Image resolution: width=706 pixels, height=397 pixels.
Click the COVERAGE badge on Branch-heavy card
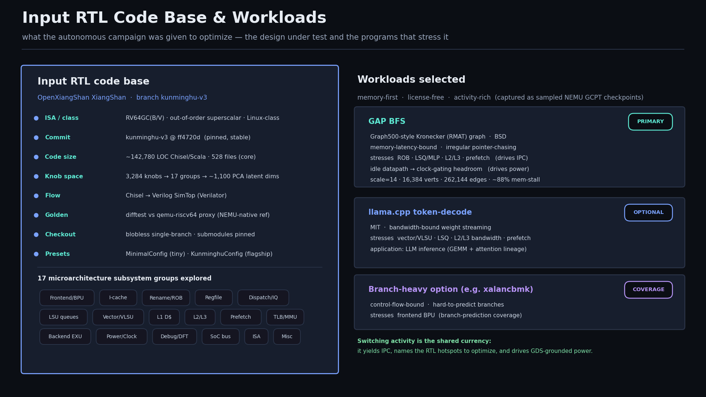[648, 290]
